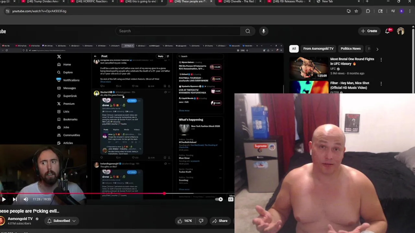Open Chrome profile R icon
The width and height of the screenshot is (415, 233).
pyautogui.click(x=401, y=11)
